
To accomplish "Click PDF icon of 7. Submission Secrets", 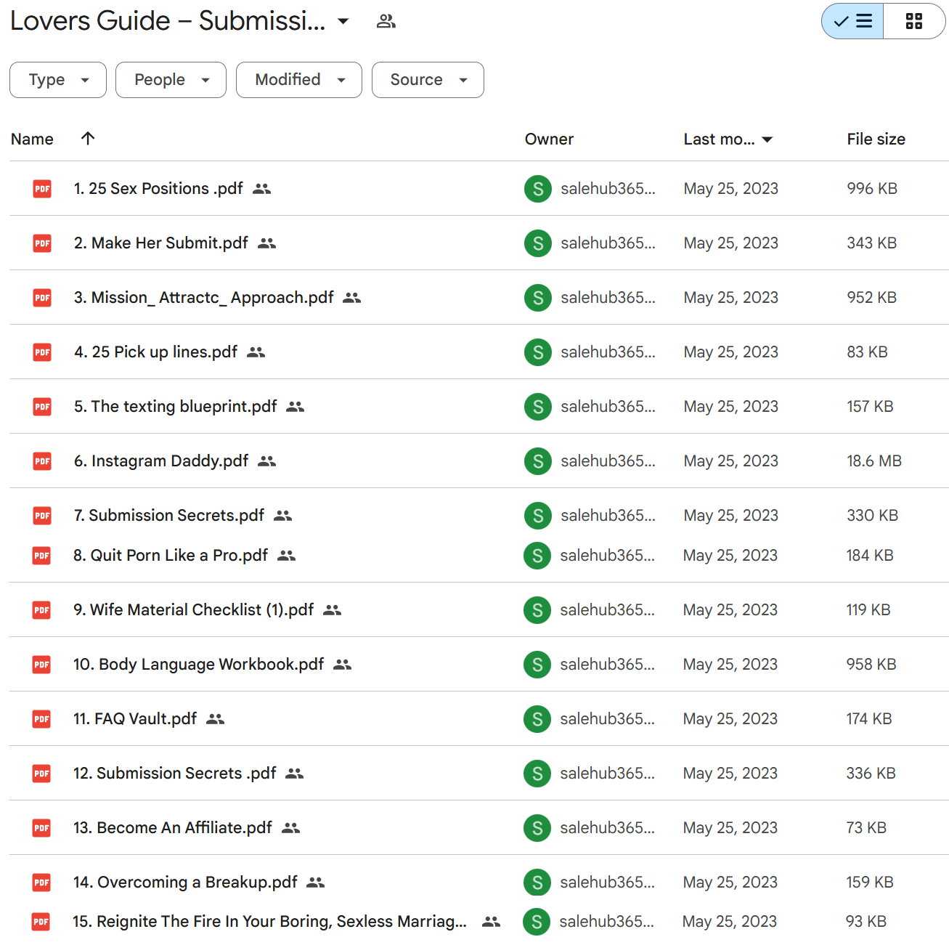I will click(x=42, y=516).
